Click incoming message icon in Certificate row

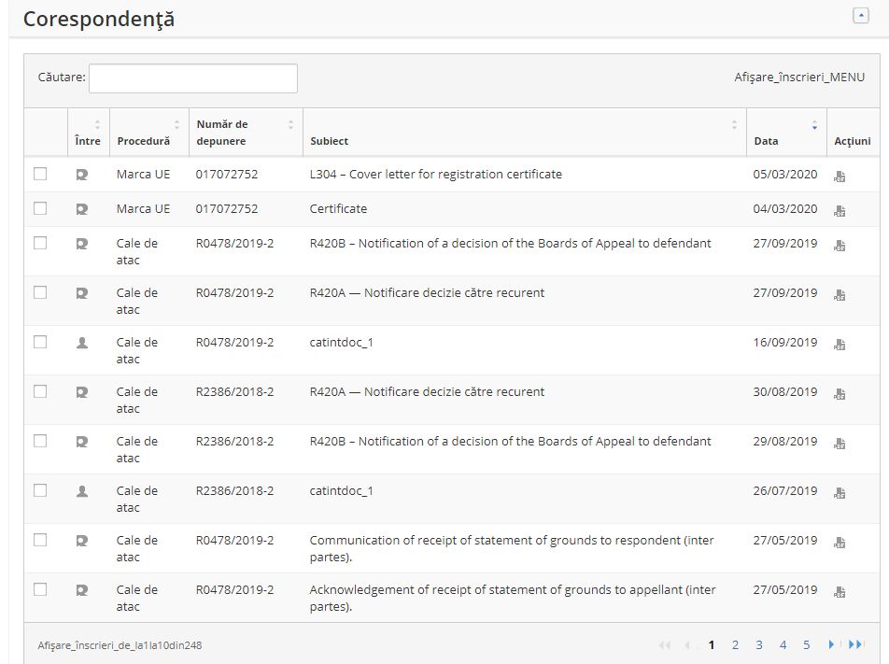click(x=82, y=209)
